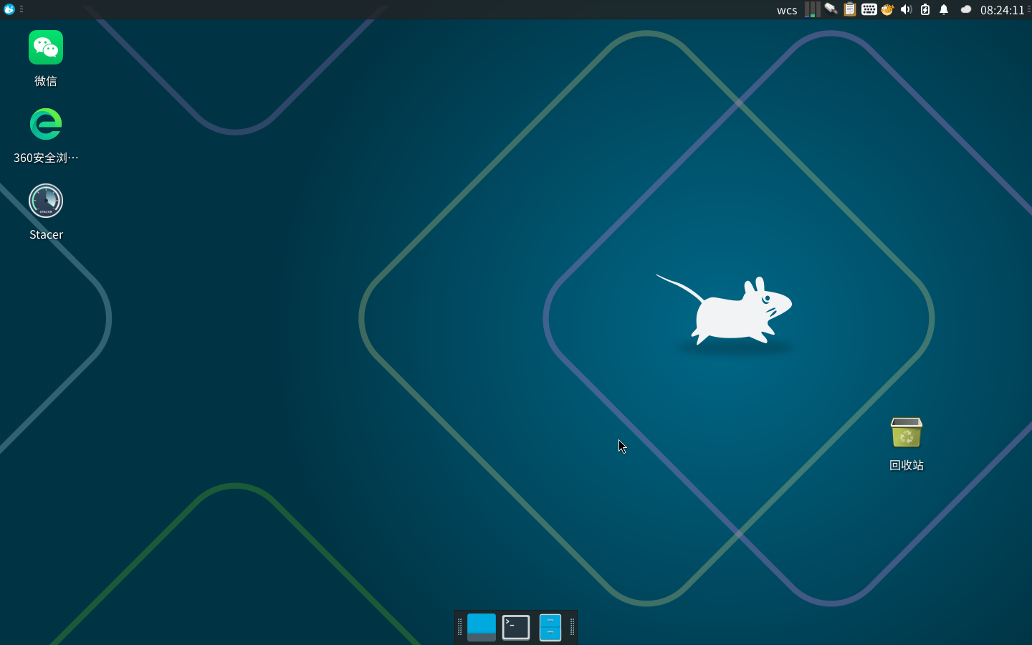The image size is (1032, 645).
Task: Open the network connection tray icon
Action: click(831, 9)
